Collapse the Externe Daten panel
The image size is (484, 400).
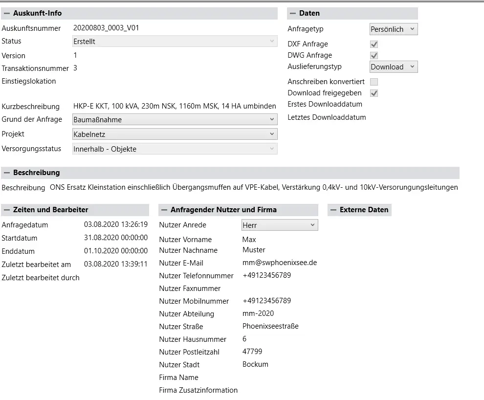pyautogui.click(x=334, y=210)
